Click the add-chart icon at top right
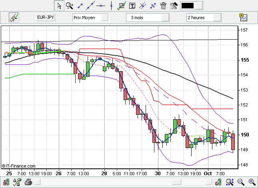 (243, 17)
